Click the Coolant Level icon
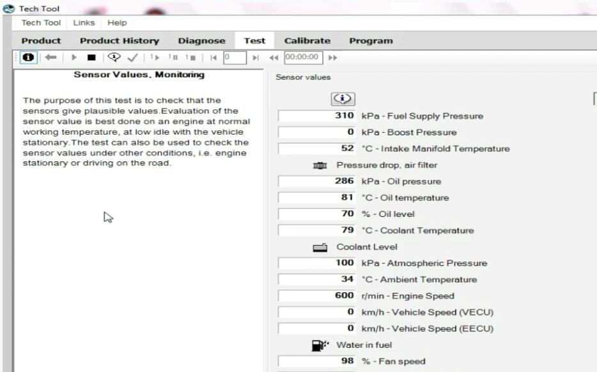Screen dimensions: 597x372 click(x=320, y=248)
